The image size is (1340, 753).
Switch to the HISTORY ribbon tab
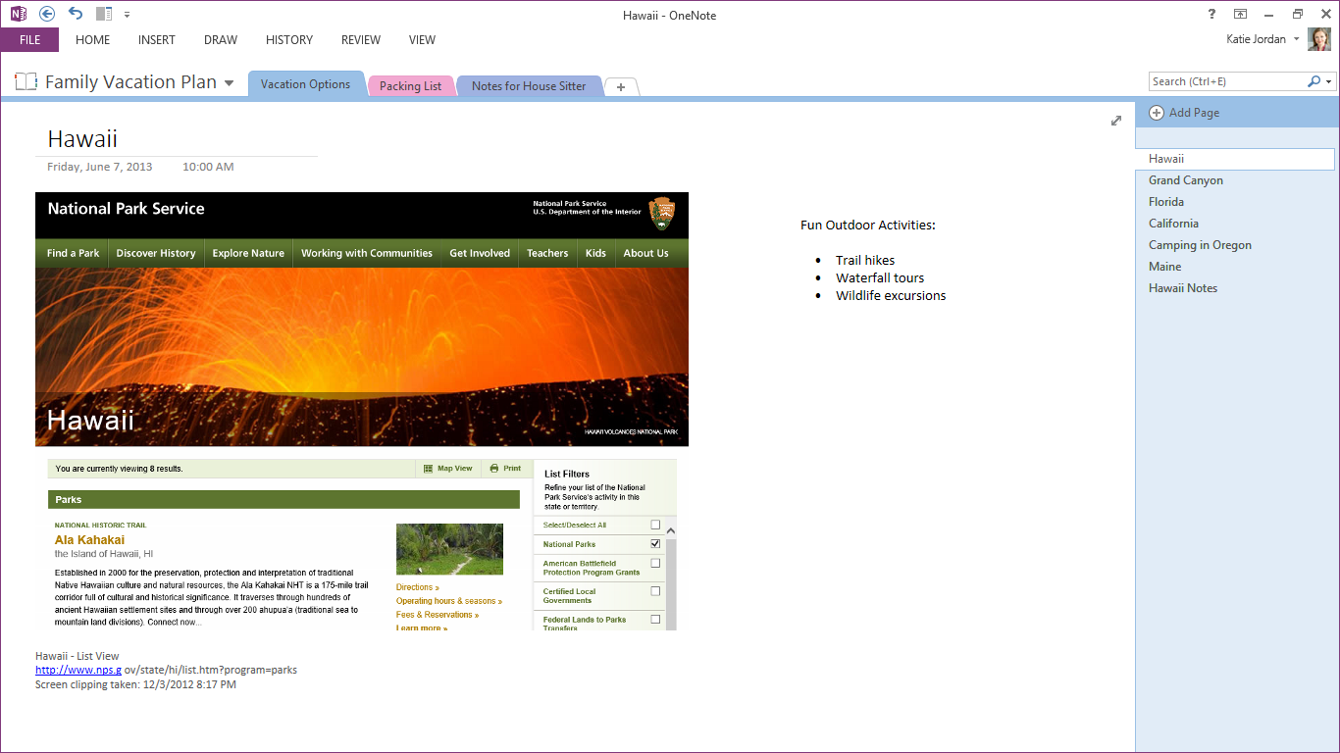pos(289,40)
